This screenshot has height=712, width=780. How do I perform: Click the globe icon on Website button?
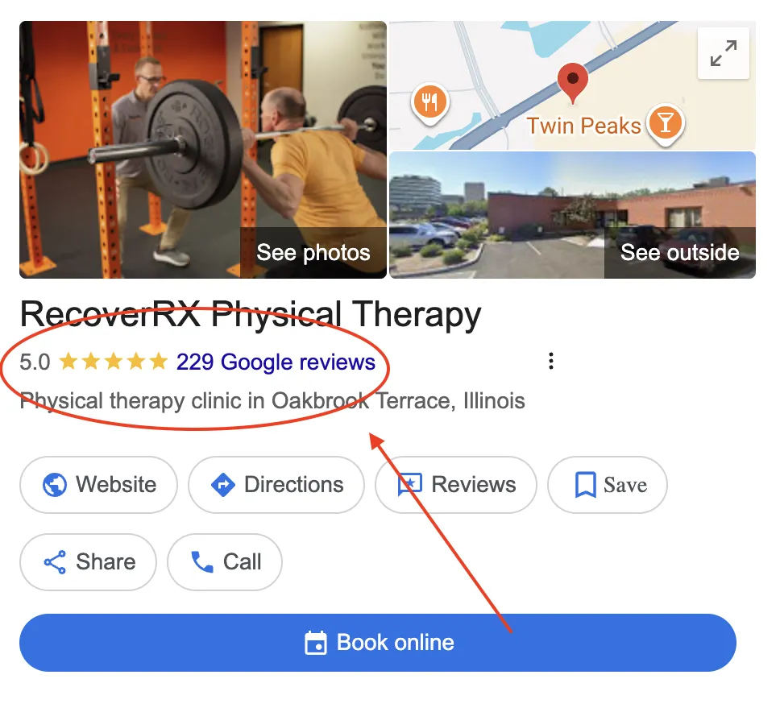(55, 484)
